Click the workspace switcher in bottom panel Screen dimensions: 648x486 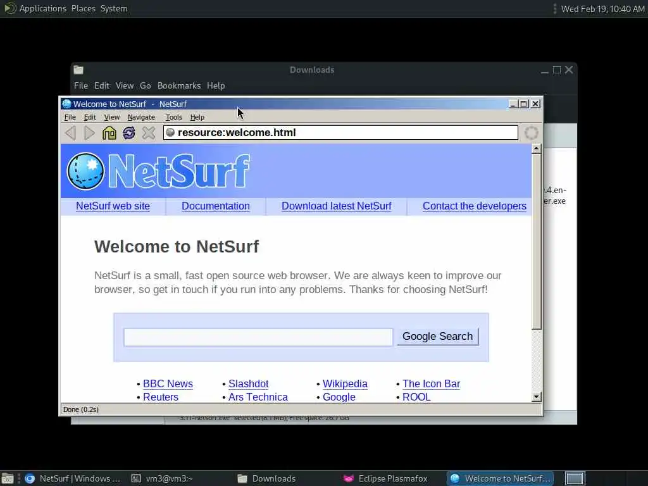575,478
